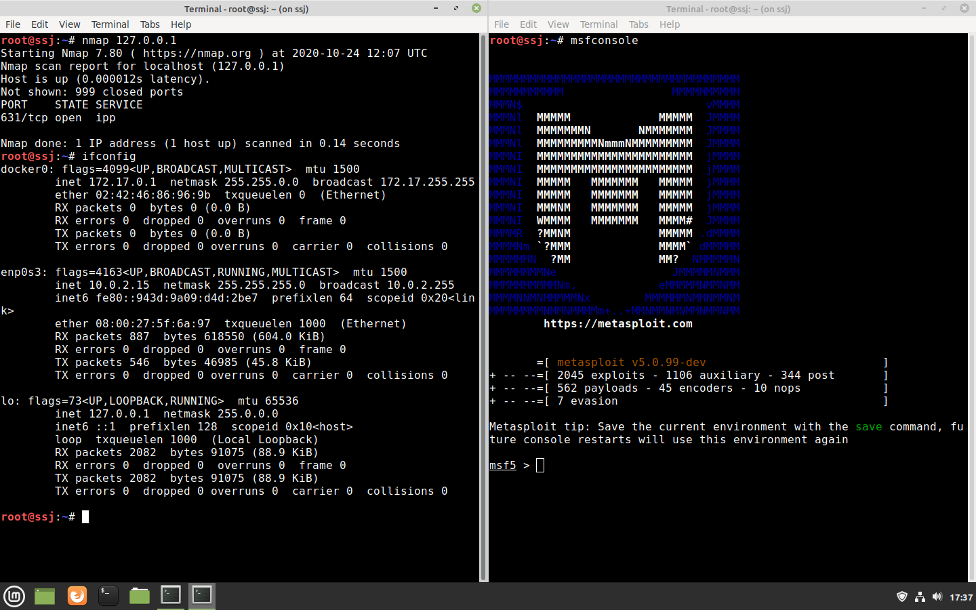Launch Firefox from the taskbar
Viewport: 976px width, 610px height.
coord(77,596)
